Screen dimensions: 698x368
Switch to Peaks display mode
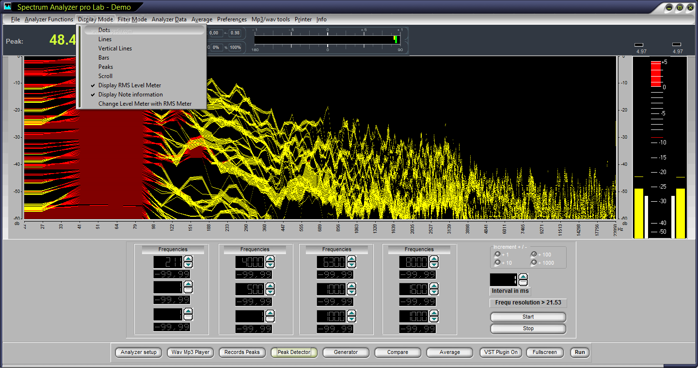tap(144, 67)
